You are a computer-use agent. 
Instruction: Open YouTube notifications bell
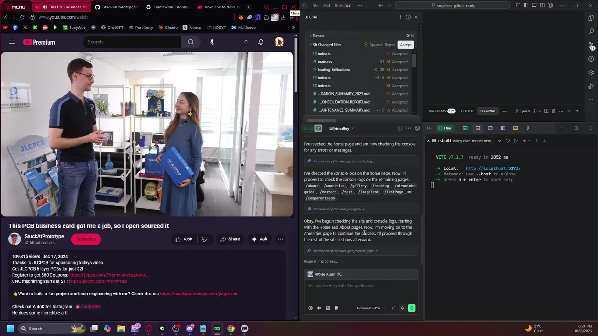coord(261,42)
